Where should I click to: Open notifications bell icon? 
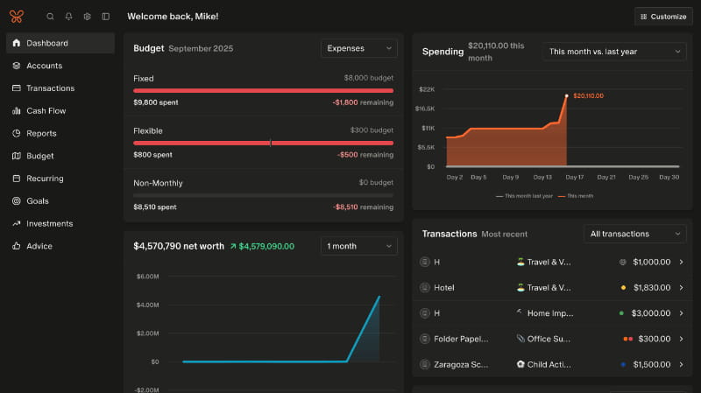(x=69, y=17)
